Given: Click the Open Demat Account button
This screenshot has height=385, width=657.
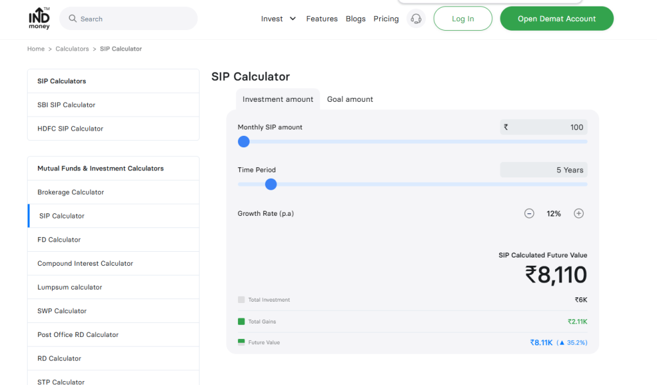Looking at the screenshot, I should point(556,19).
